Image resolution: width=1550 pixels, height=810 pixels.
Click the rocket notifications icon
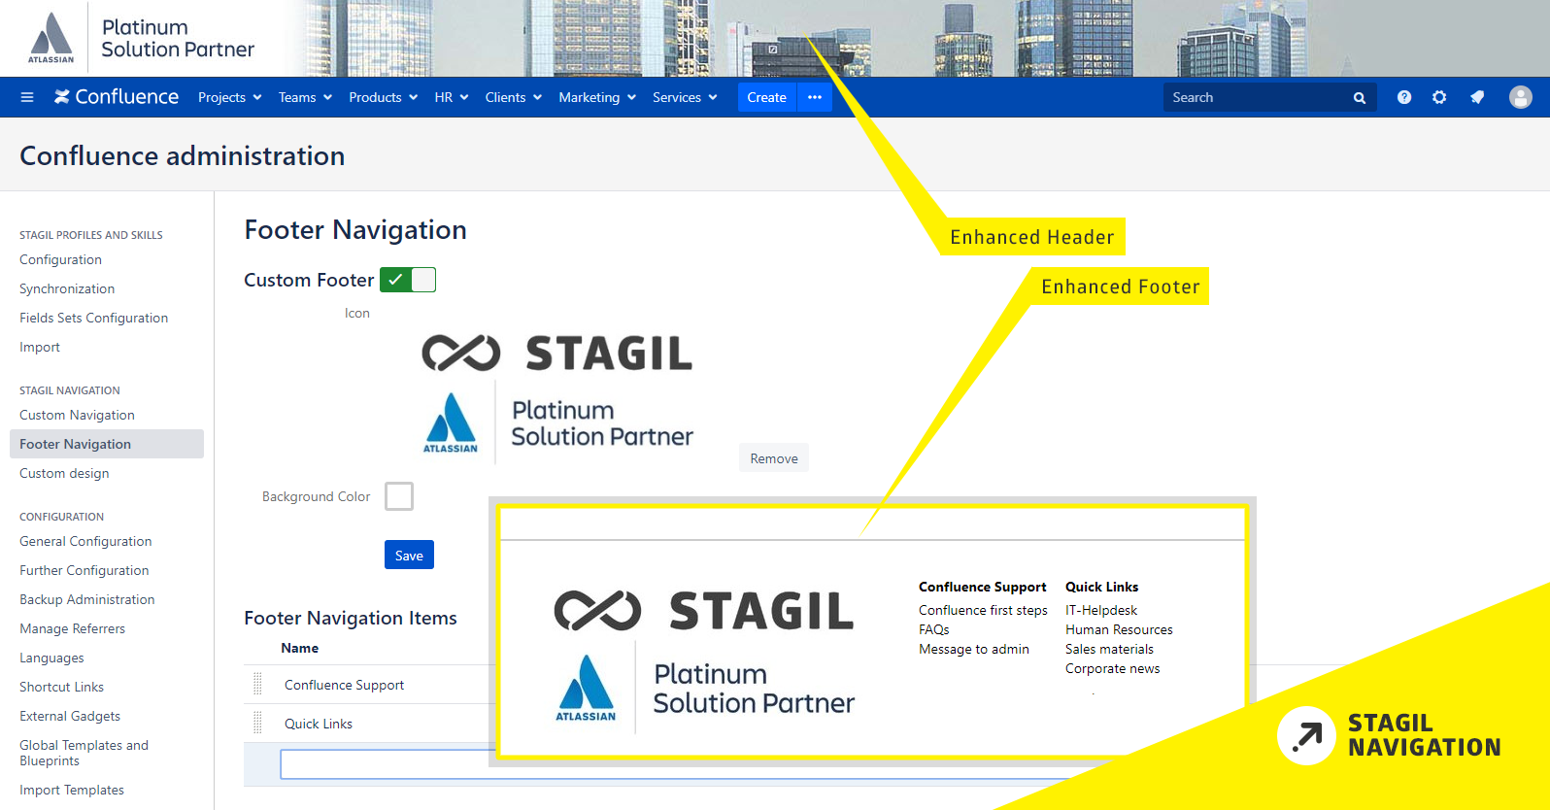1477,97
